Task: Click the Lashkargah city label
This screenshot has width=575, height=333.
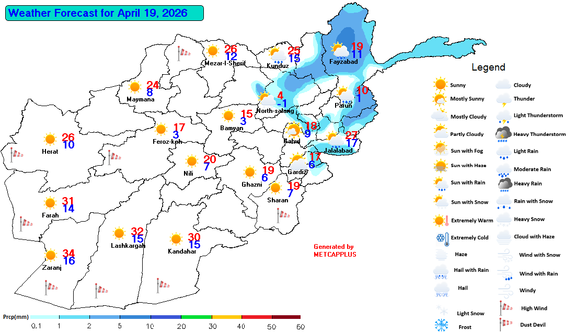Action: [x=128, y=245]
